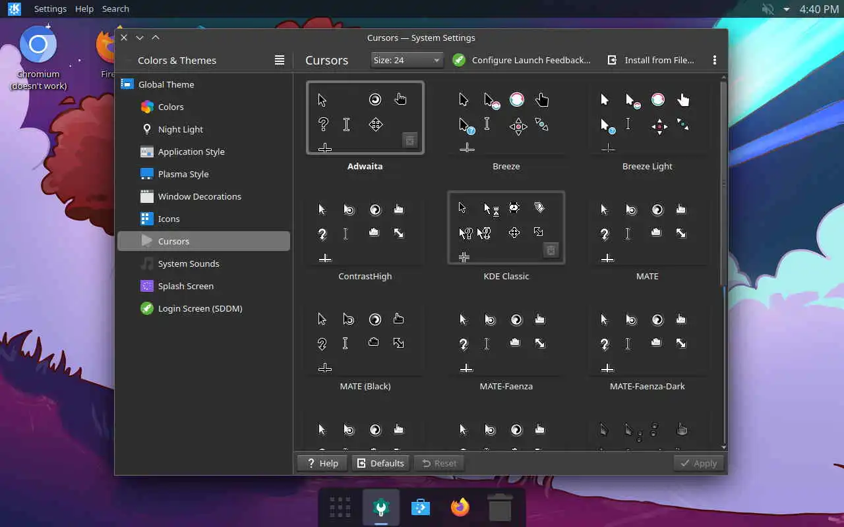844x527 pixels.
Task: Remove the Adwaita cursor theme
Action: (409, 140)
